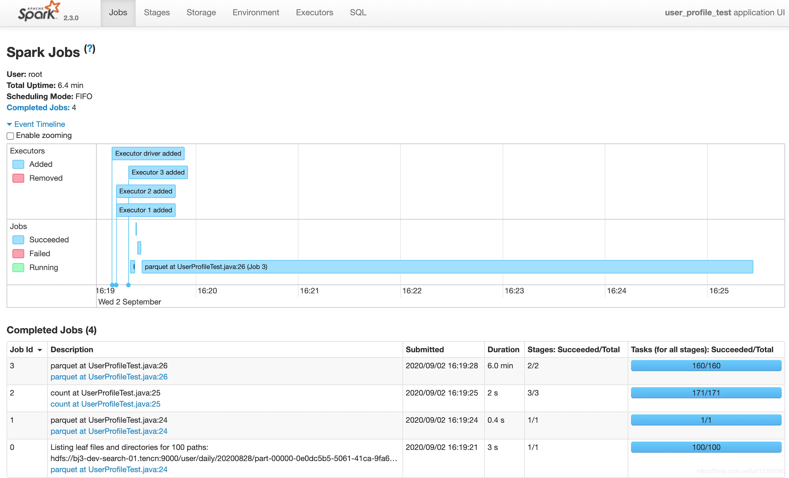789x478 pixels.
Task: Click the 16:20 timeline axis label
Action: (207, 291)
